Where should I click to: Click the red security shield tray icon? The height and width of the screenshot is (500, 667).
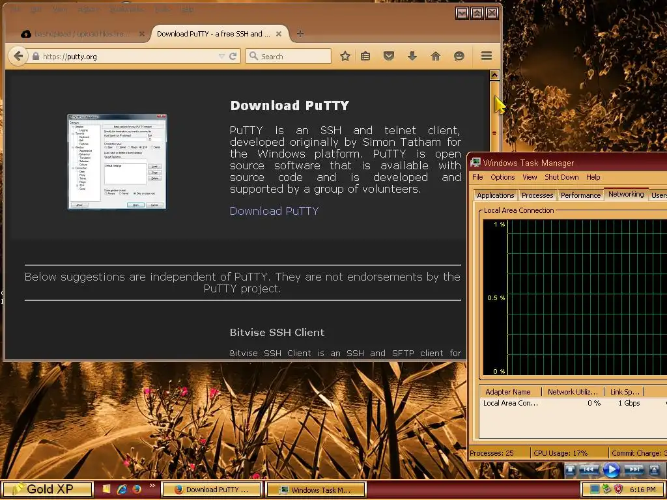(618, 490)
